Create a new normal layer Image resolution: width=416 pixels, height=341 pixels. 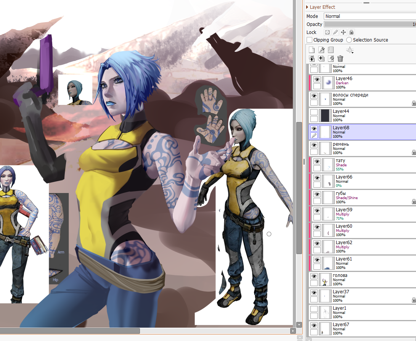[312, 50]
